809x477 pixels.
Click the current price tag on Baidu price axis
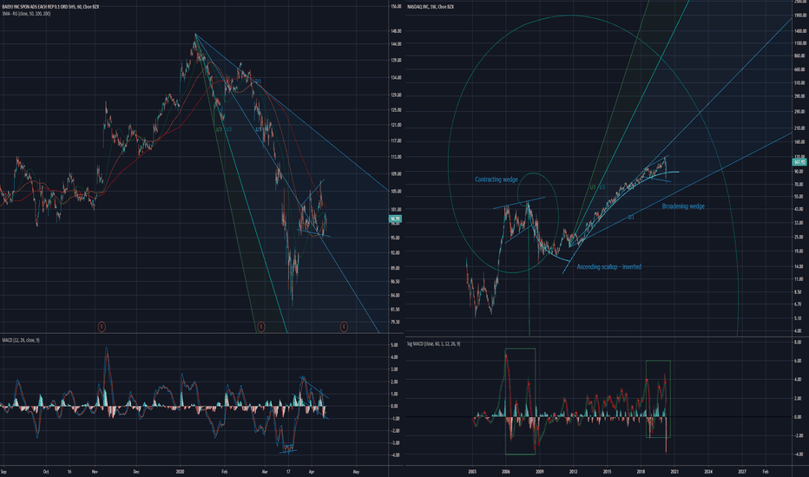[395, 219]
